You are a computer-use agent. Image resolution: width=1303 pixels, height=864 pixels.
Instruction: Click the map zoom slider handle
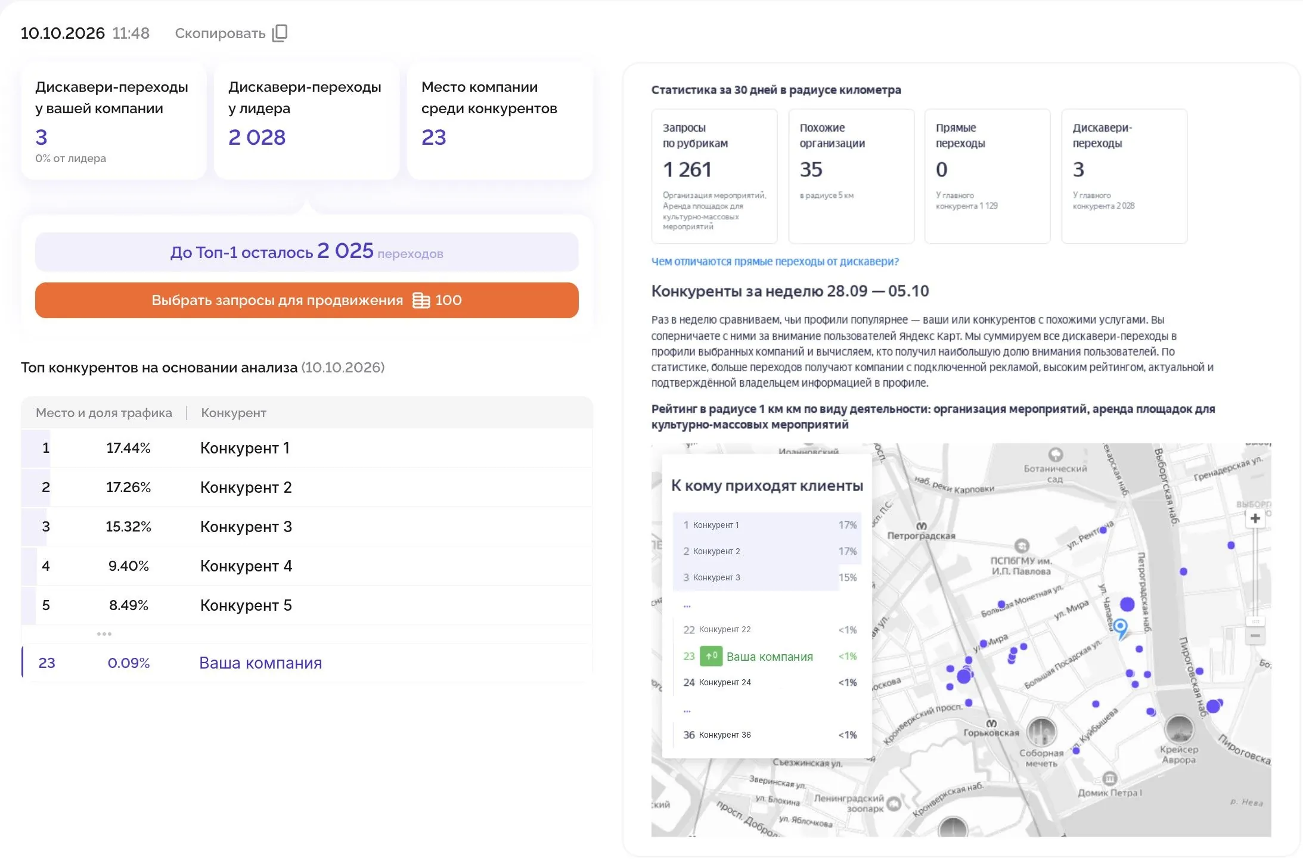(x=1255, y=621)
